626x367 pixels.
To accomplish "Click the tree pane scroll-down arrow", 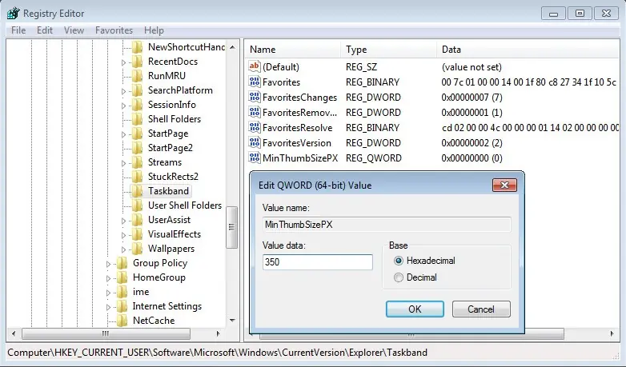I will point(232,321).
